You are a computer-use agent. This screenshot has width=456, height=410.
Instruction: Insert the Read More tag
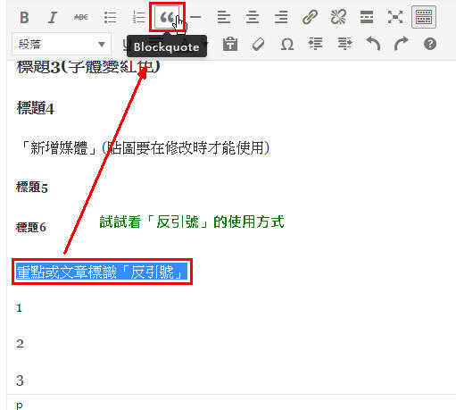tap(367, 17)
